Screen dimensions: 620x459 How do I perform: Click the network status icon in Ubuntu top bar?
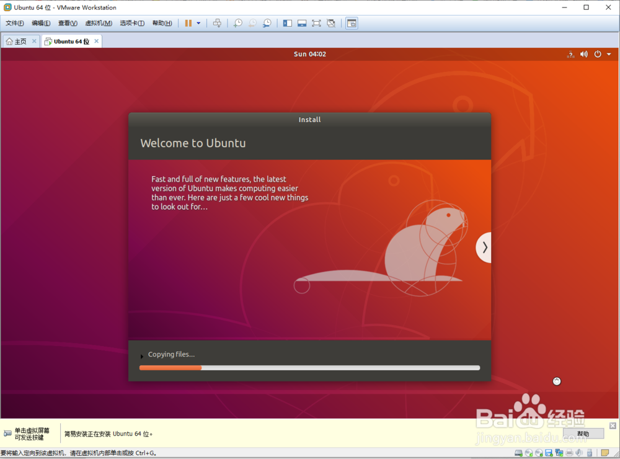coord(570,54)
